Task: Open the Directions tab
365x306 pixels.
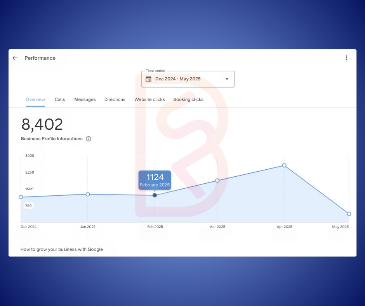Action: click(115, 99)
